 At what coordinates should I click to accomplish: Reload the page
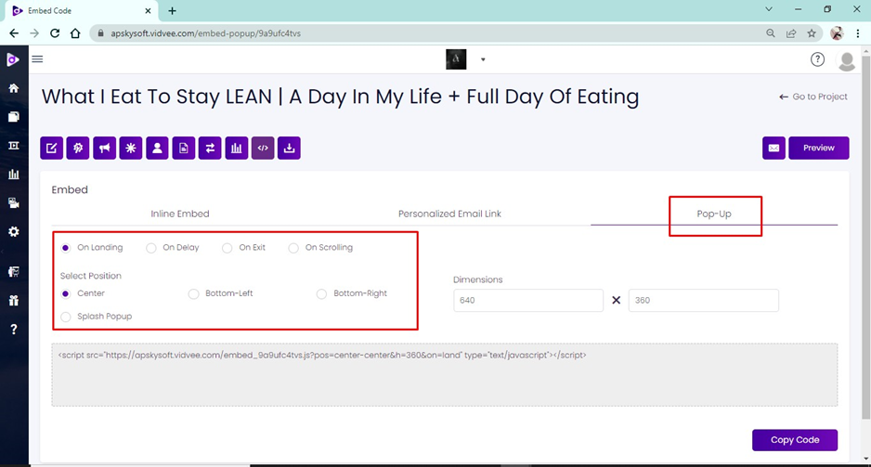[55, 33]
